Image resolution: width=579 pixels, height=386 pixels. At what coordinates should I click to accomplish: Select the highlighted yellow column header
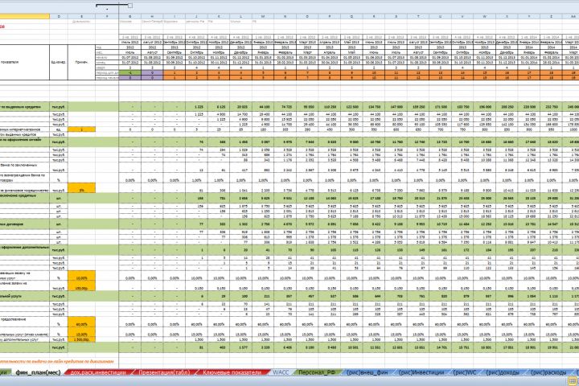(x=25, y=16)
